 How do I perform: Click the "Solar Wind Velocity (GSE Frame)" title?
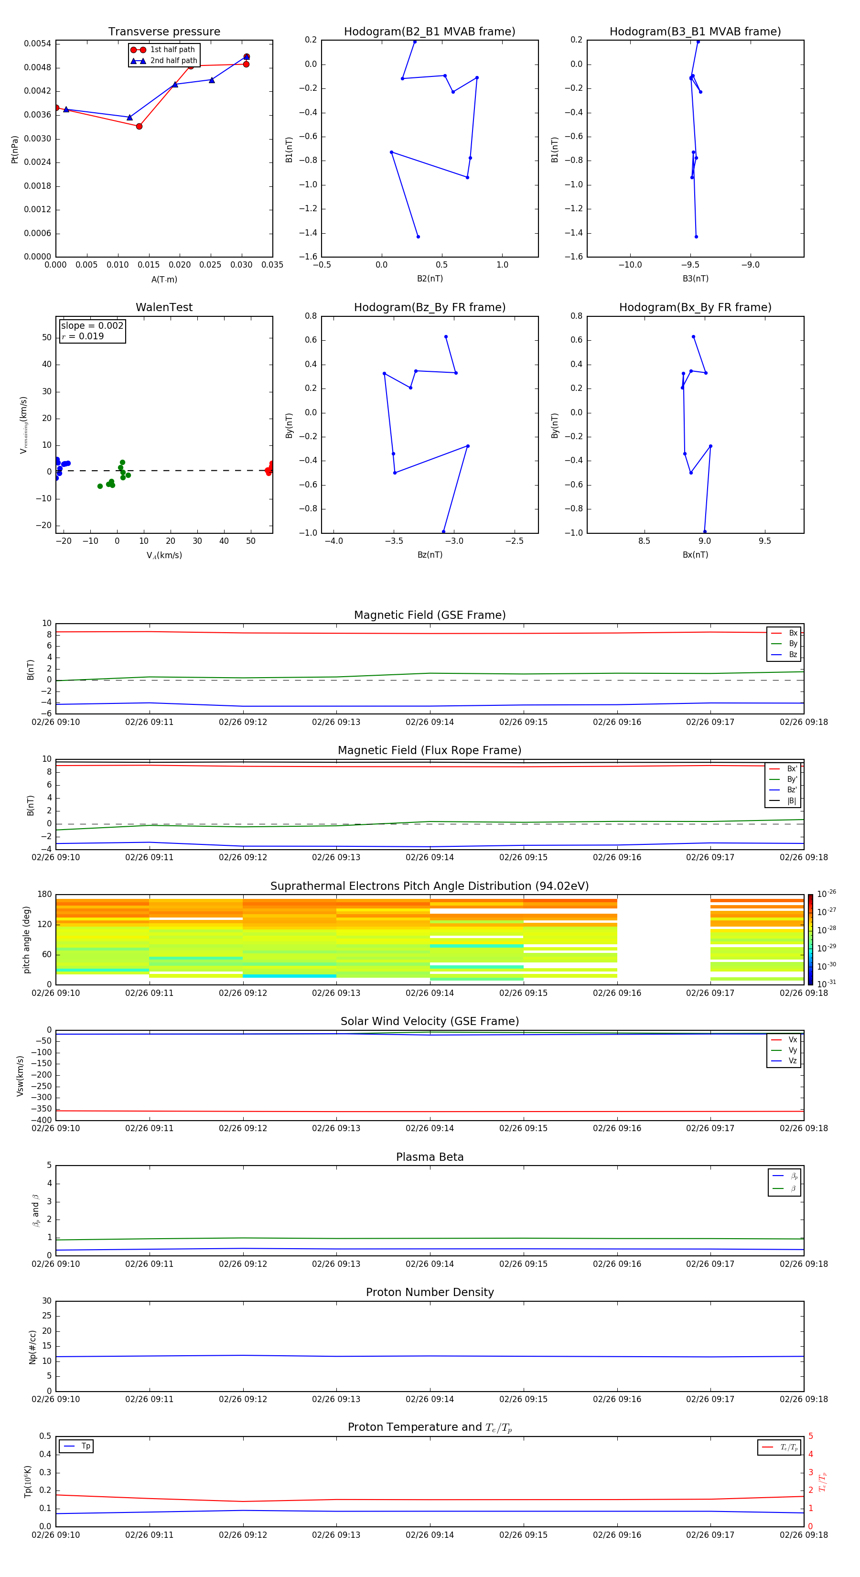tap(430, 1021)
